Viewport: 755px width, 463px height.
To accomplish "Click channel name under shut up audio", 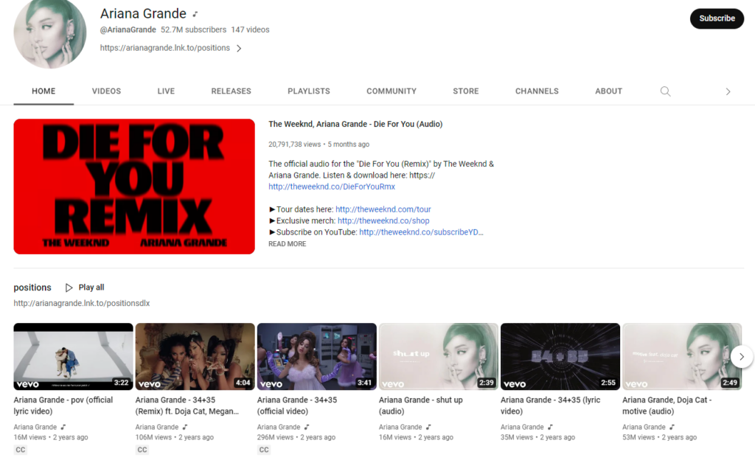I will pos(400,427).
